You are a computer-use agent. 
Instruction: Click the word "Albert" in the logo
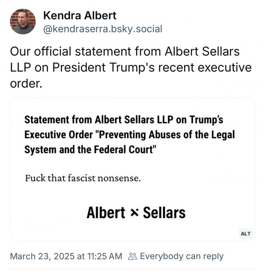tap(106, 213)
